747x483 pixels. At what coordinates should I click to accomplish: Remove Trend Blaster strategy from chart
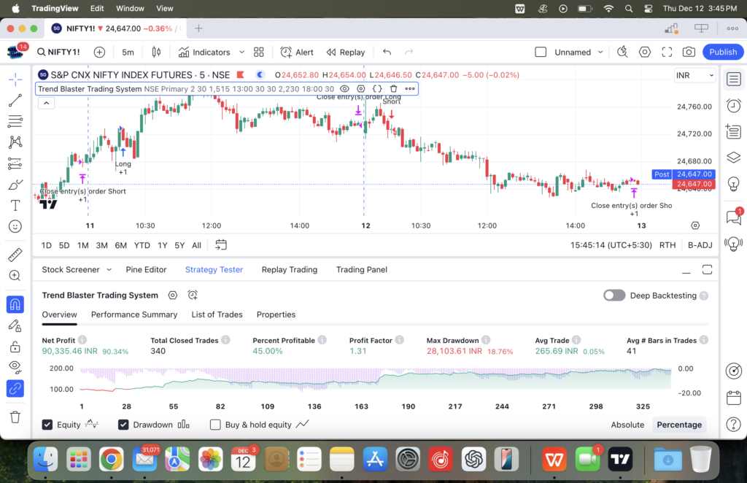393,88
